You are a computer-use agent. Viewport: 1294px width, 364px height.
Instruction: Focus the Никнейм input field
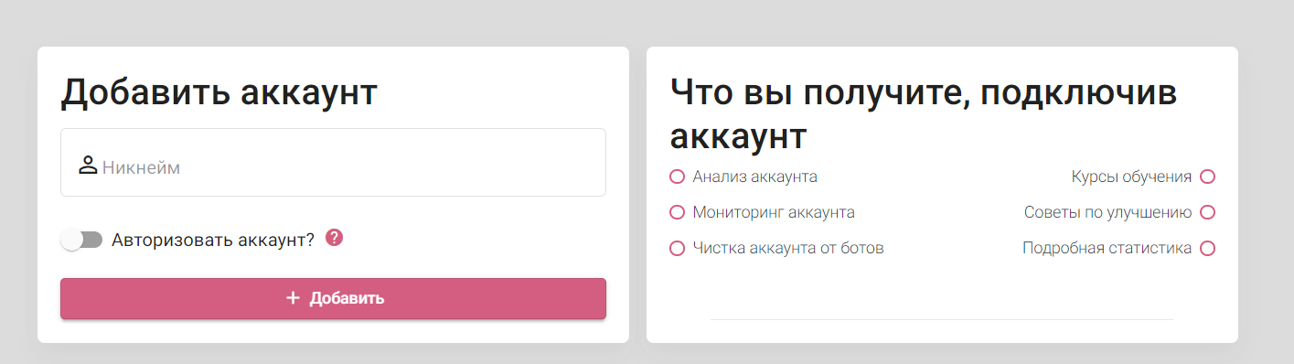(333, 163)
